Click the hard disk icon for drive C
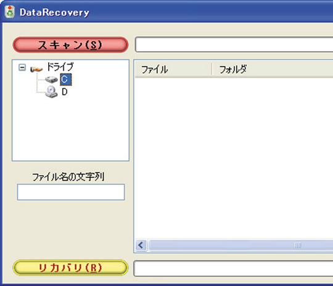Screen dimensions: 333x286 51,80
